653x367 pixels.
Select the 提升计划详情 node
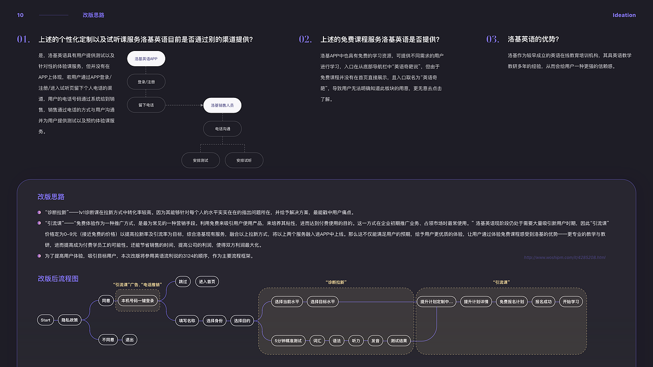476,302
